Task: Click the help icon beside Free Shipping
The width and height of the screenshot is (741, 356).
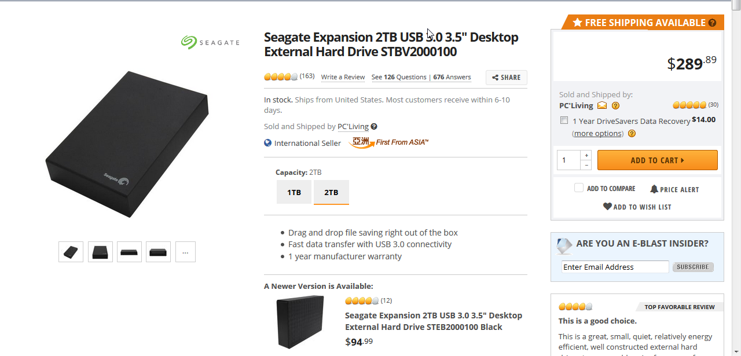Action: [712, 23]
